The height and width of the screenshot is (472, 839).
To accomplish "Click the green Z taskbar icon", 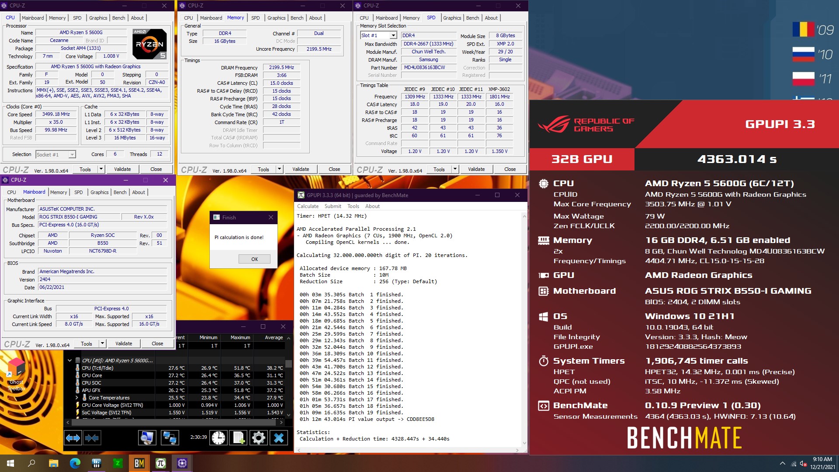I will tap(118, 463).
